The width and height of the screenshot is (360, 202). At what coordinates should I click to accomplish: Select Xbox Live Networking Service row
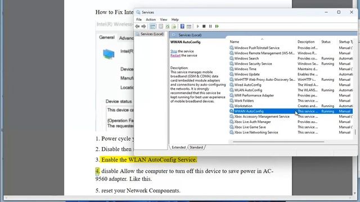pyautogui.click(x=291, y=132)
